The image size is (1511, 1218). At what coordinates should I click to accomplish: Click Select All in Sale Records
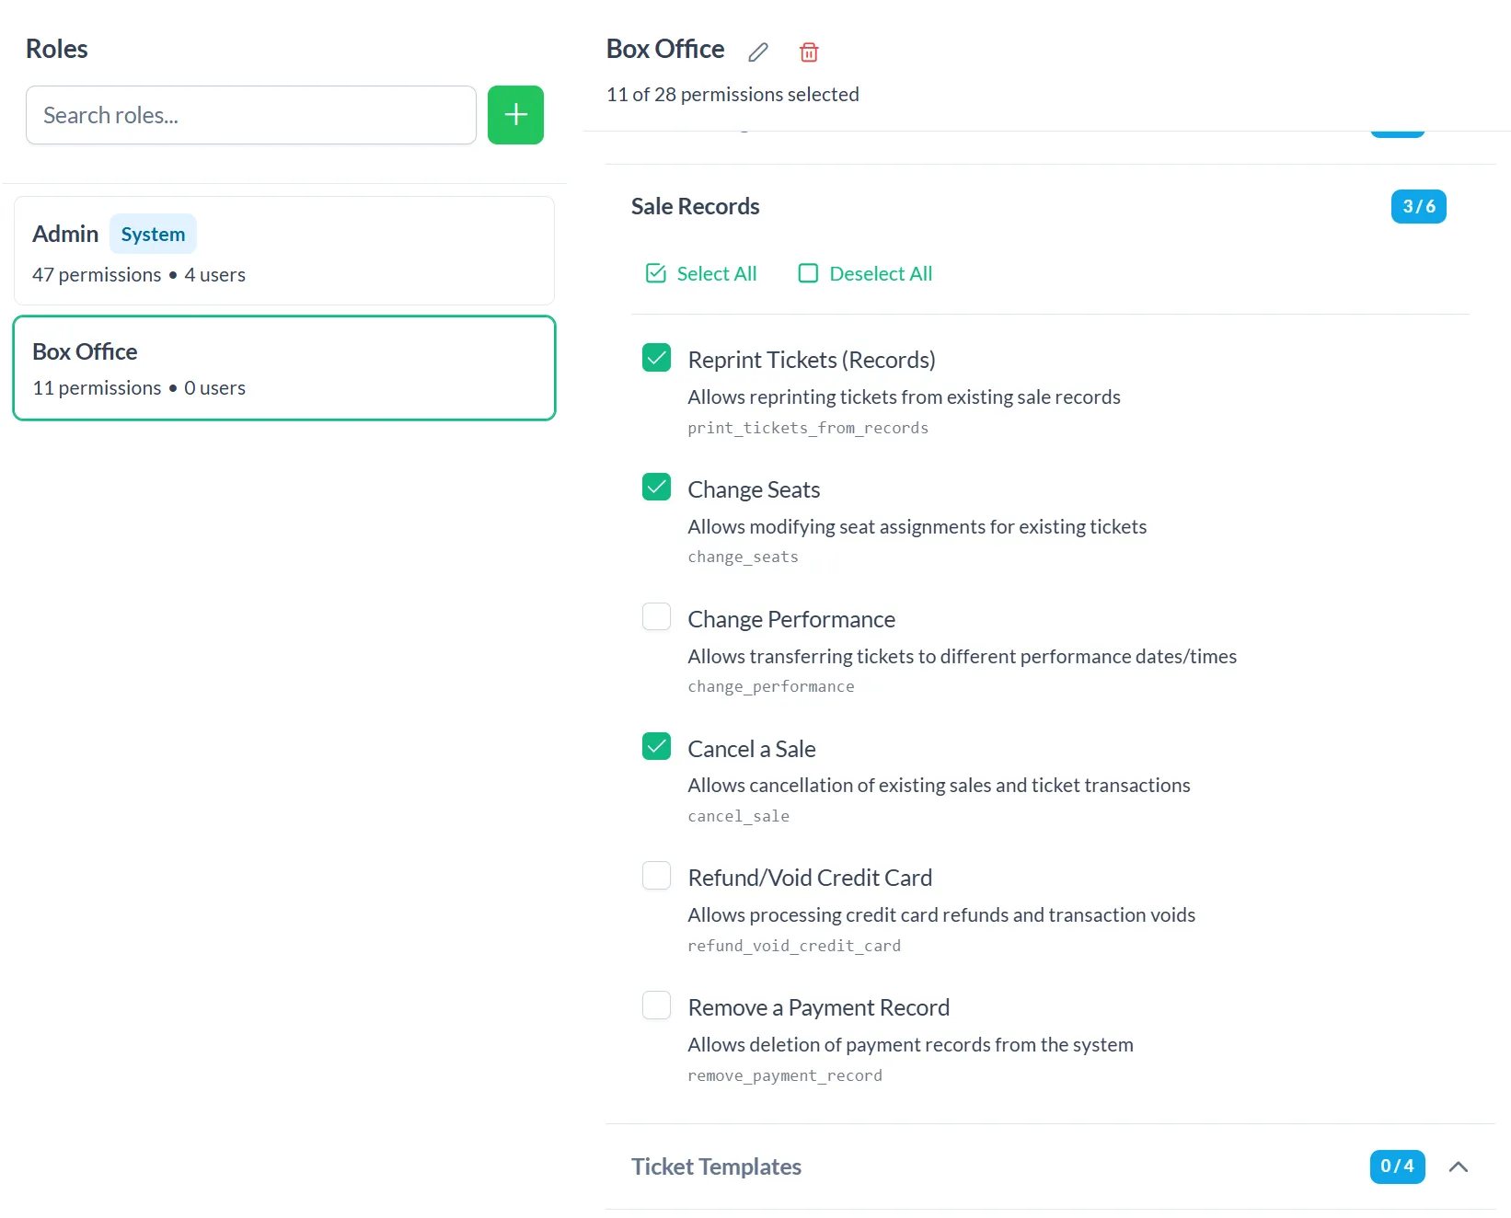(x=701, y=273)
